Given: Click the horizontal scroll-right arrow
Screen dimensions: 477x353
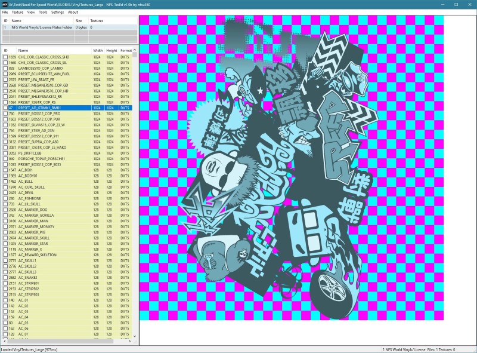Looking at the screenshot, I should [x=129, y=342].
